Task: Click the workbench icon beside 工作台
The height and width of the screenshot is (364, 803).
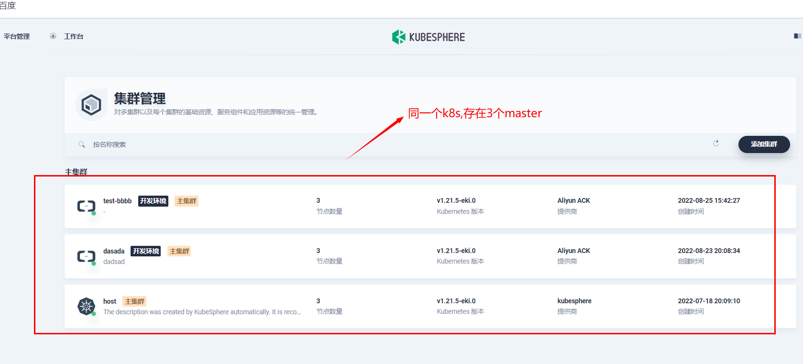Action: point(53,36)
